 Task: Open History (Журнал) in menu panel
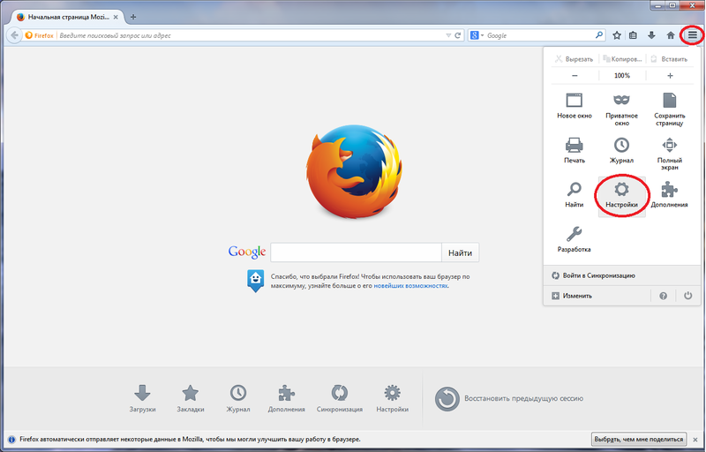coord(622,151)
